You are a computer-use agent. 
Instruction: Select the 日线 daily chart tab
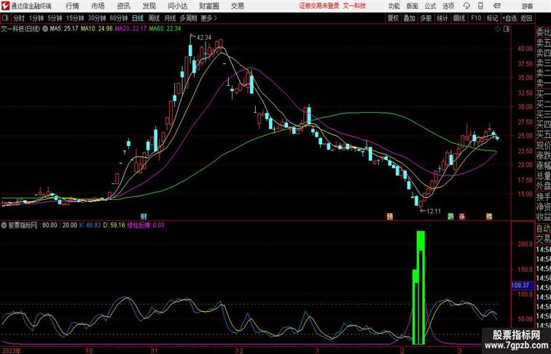[138, 18]
